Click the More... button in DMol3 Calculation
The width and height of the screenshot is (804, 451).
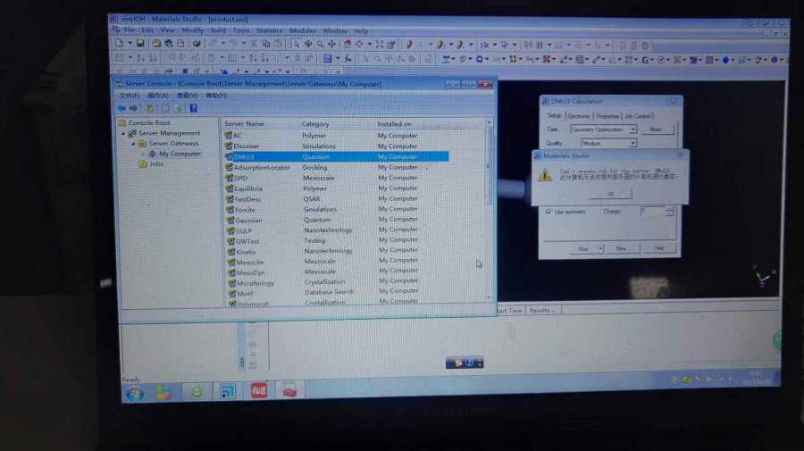pos(657,129)
